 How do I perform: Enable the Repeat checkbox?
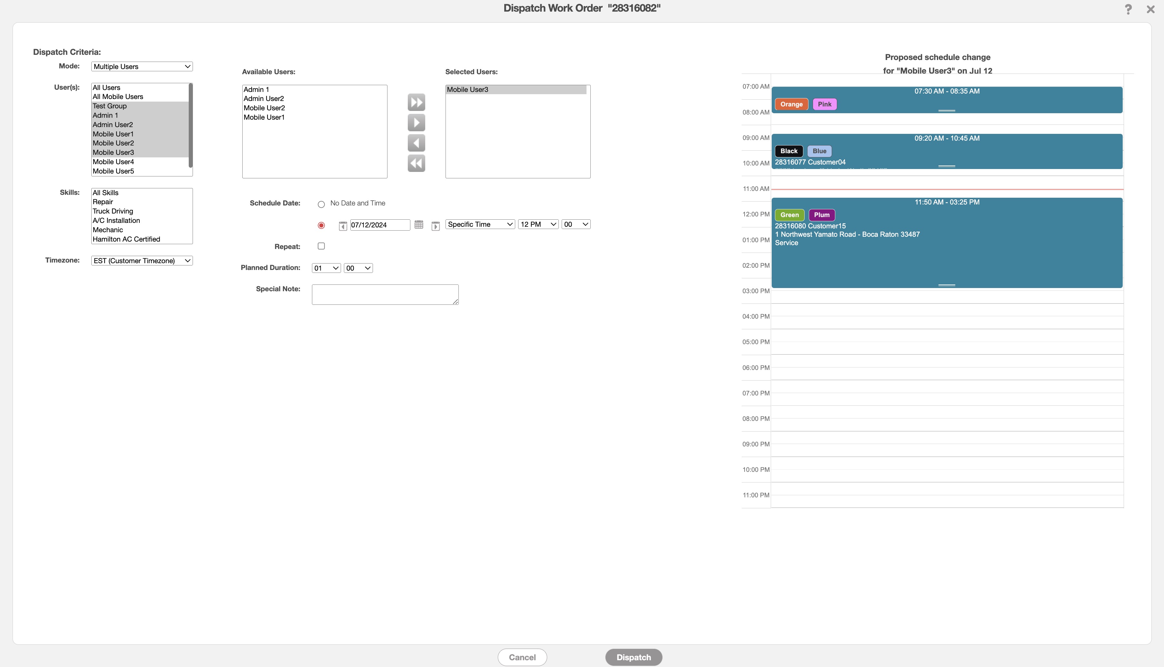[321, 246]
